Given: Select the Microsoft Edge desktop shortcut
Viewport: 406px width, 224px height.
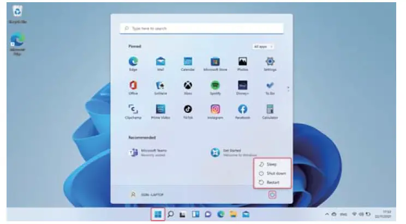Looking at the screenshot, I should tap(17, 44).
